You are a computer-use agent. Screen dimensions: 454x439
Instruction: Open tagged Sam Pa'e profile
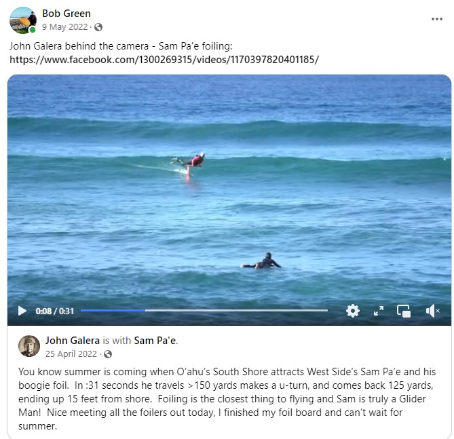point(155,341)
